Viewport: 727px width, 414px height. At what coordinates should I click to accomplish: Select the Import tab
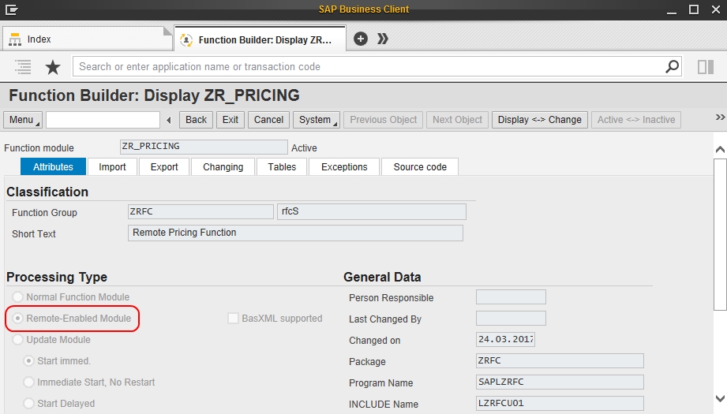click(x=112, y=166)
